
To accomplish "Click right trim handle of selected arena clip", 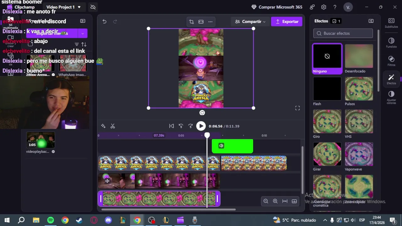I will [217, 199].
